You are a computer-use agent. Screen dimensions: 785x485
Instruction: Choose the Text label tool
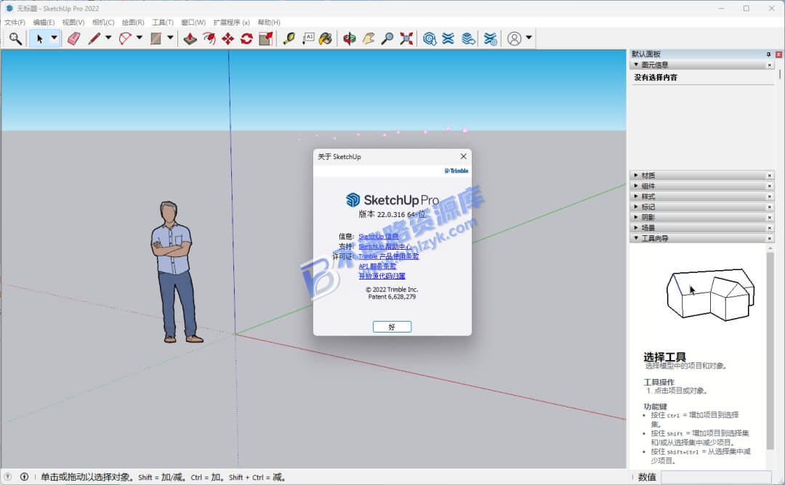tap(307, 38)
